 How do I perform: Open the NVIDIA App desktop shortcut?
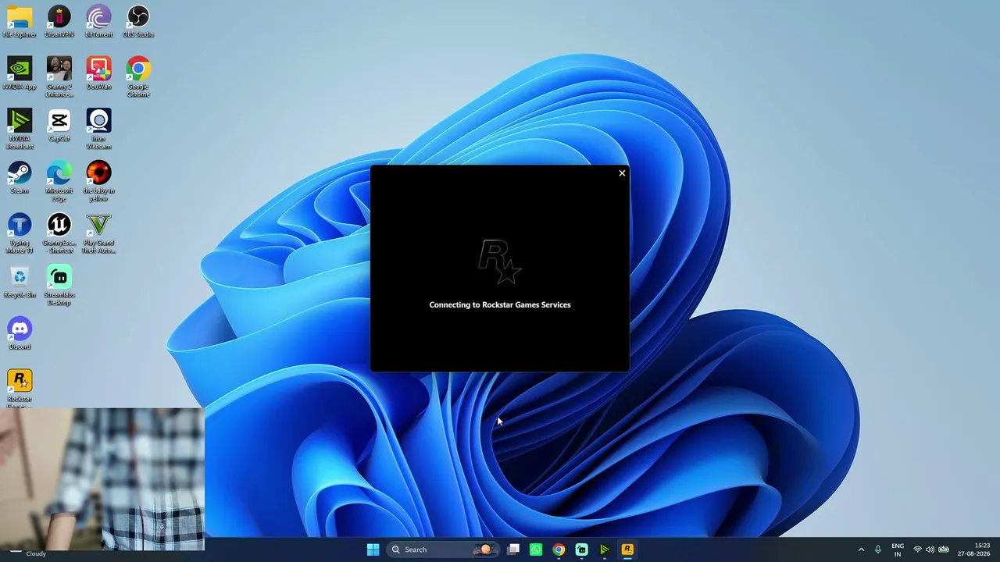pyautogui.click(x=20, y=73)
